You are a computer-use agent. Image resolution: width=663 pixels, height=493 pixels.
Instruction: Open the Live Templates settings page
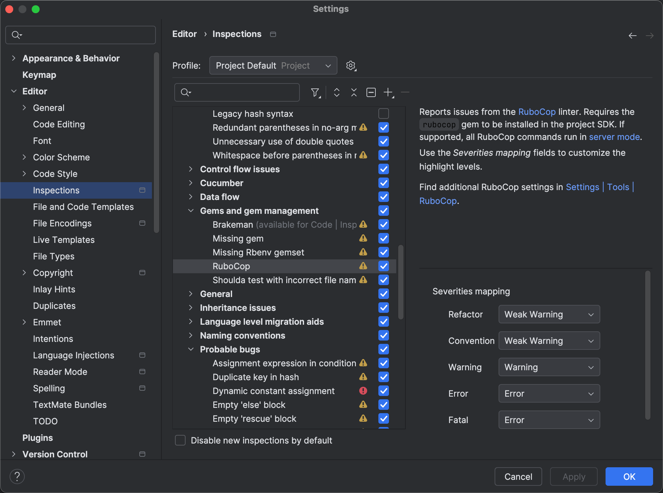(x=64, y=240)
